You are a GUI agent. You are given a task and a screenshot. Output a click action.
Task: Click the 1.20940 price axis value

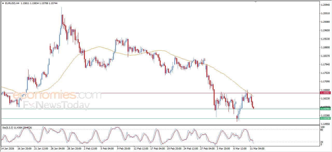point(325,5)
